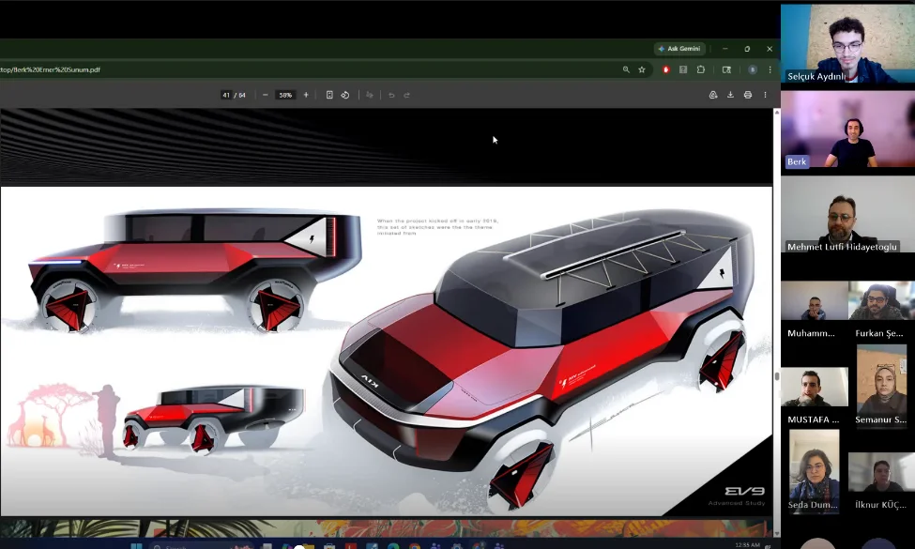Click the annotation draw tool icon
915x549 pixels.
pyautogui.click(x=370, y=95)
